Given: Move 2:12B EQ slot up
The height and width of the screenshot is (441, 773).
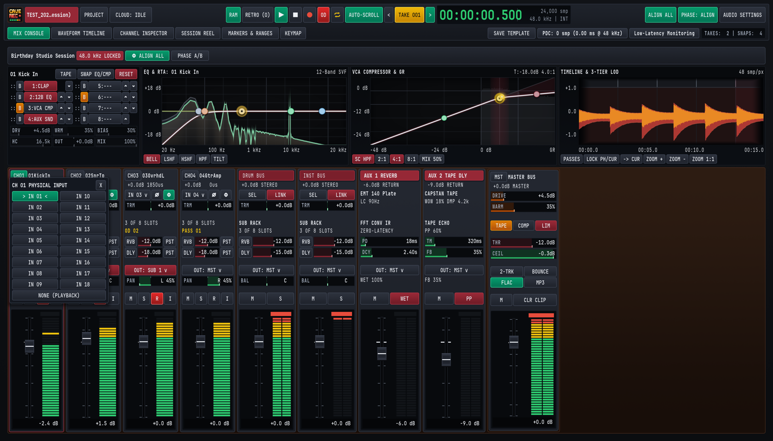Looking at the screenshot, I should pos(61,97).
